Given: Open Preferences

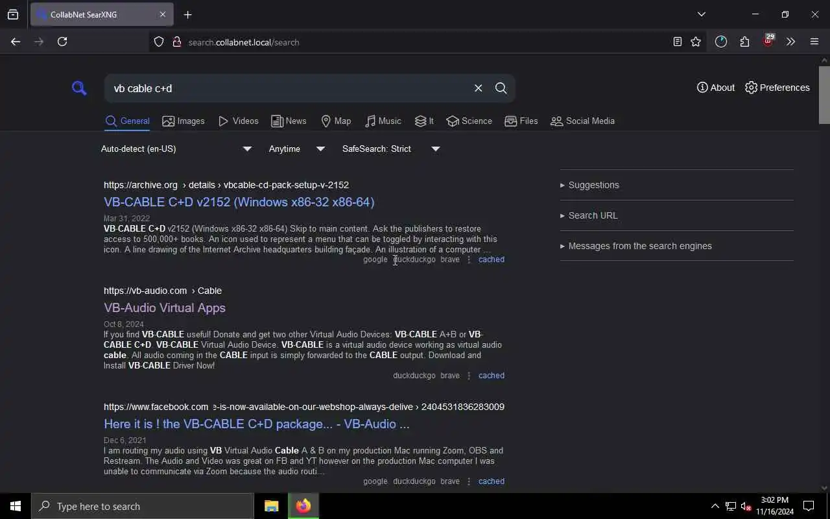Looking at the screenshot, I should click(777, 88).
